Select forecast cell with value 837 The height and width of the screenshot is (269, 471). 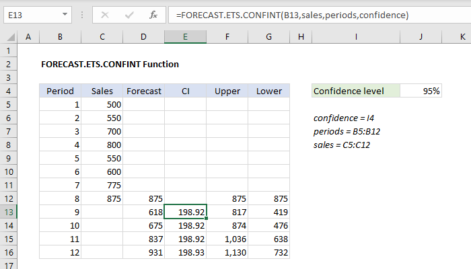pyautogui.click(x=143, y=239)
